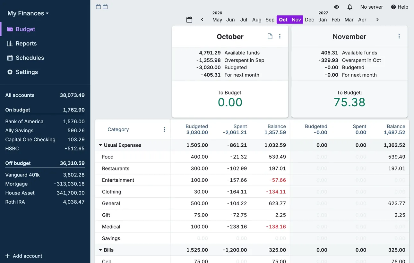Open the November month options menu
This screenshot has width=414, height=263.
click(x=399, y=37)
